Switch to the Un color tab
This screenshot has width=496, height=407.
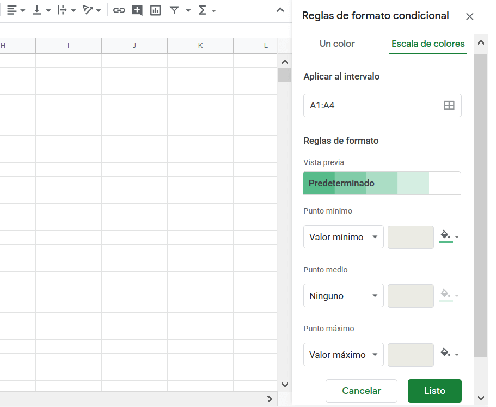pyautogui.click(x=337, y=44)
